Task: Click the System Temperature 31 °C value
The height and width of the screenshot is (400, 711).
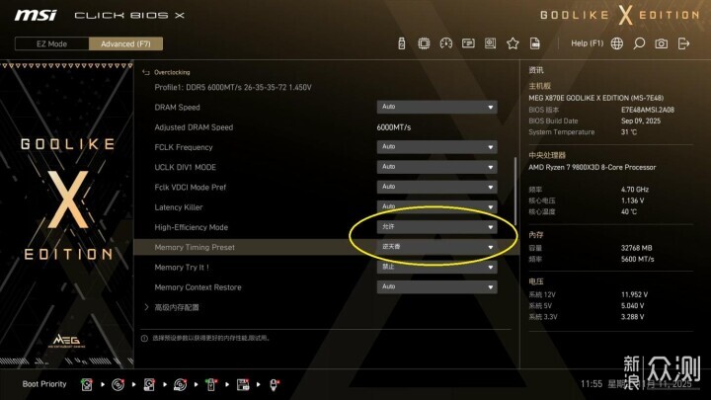Action: tap(628, 132)
